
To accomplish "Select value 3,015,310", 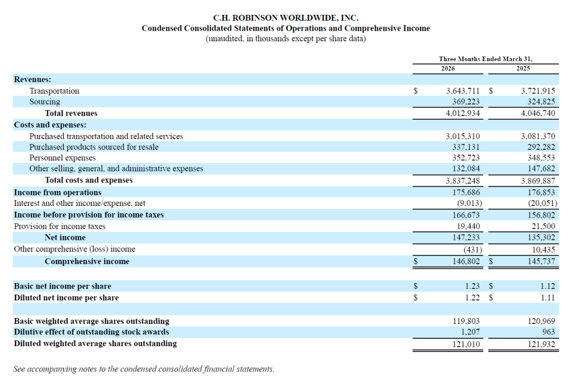I will coord(463,136).
